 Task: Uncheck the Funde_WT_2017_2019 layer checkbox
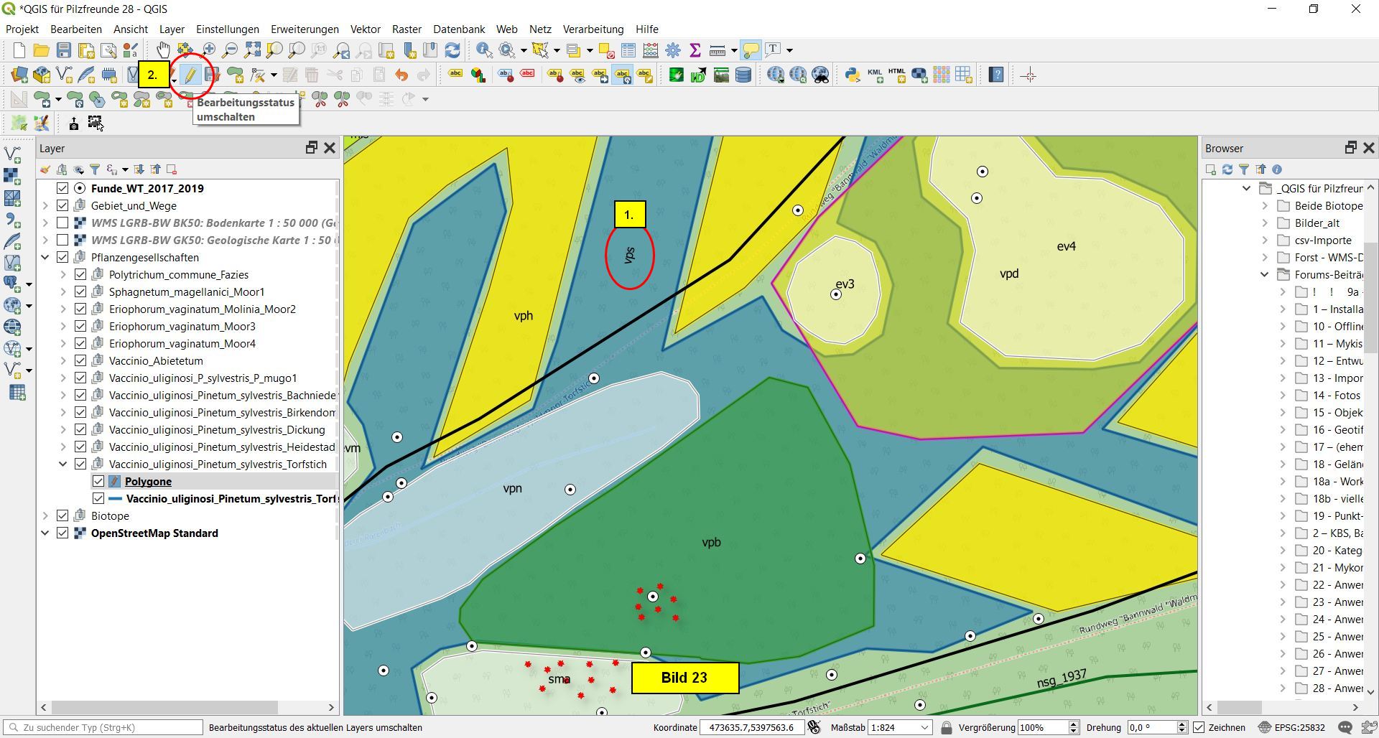pyautogui.click(x=62, y=188)
